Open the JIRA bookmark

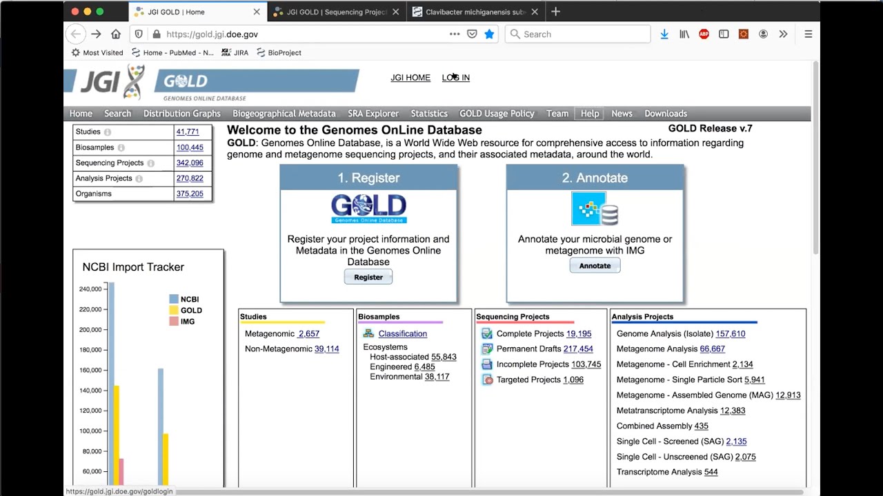tap(235, 52)
